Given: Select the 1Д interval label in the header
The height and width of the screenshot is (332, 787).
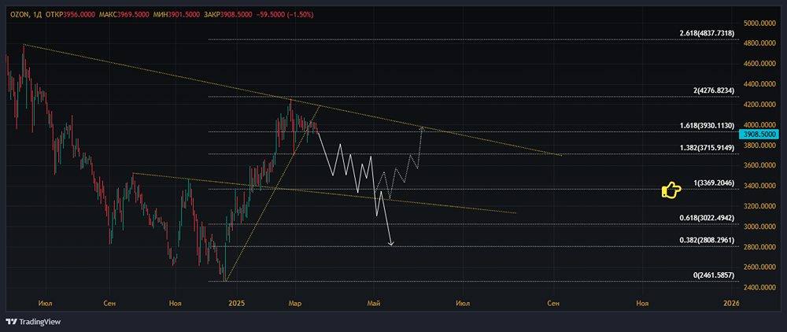Looking at the screenshot, I should 35,15.
